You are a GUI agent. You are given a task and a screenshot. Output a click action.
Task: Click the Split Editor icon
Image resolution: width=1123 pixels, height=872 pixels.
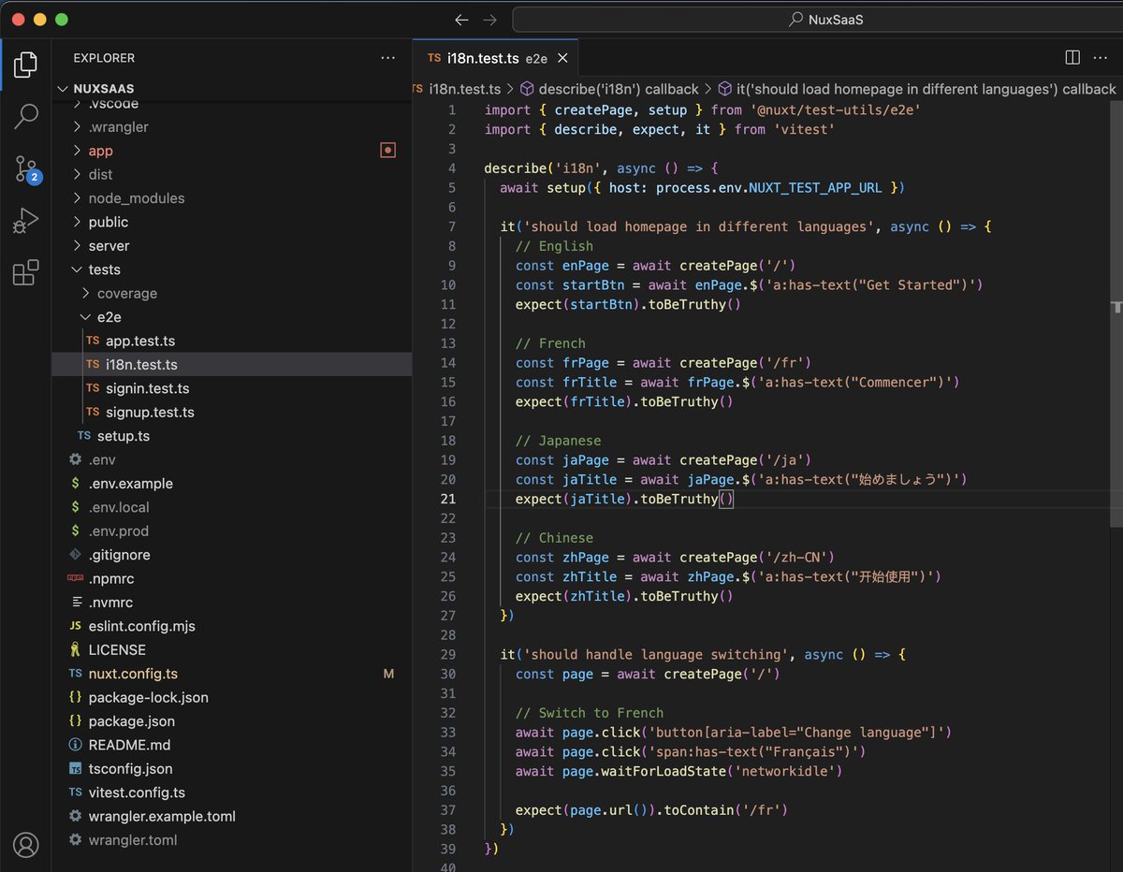(x=1072, y=58)
